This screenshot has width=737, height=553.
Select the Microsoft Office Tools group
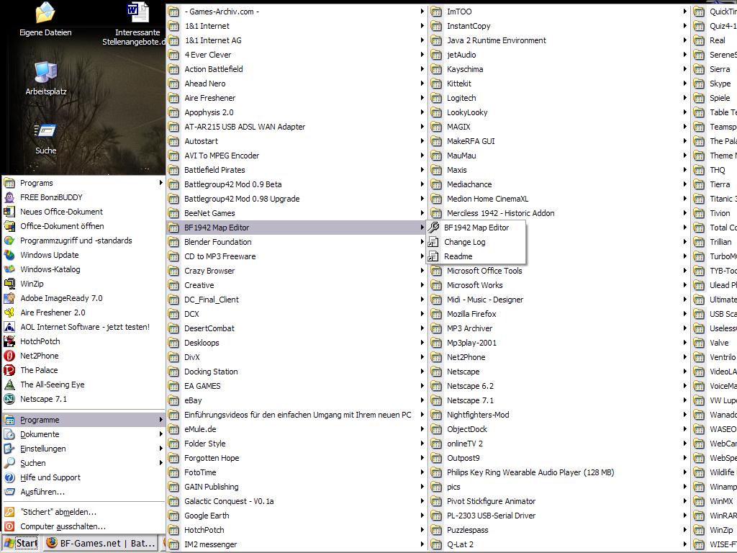(x=559, y=271)
